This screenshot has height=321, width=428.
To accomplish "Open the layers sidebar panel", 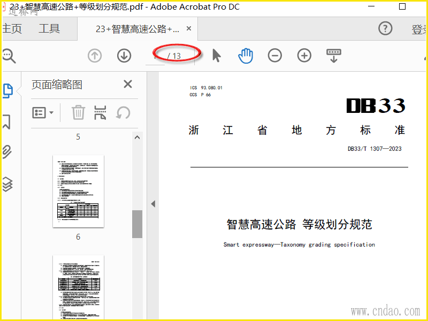I will (x=7, y=184).
